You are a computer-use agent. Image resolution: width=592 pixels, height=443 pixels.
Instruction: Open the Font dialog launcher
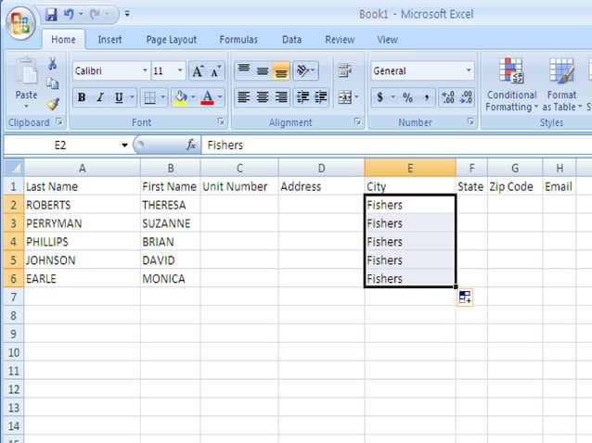click(x=221, y=121)
